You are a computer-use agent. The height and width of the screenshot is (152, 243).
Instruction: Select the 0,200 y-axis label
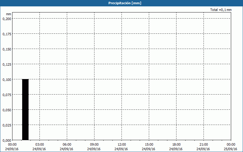(x=7, y=19)
